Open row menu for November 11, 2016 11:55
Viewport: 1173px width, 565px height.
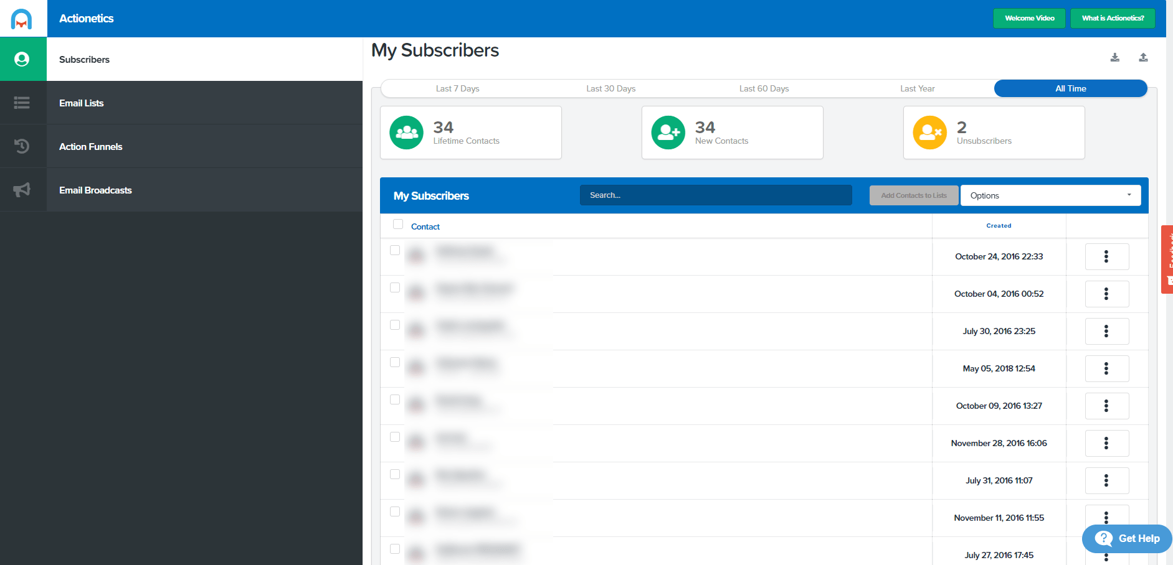click(x=1107, y=515)
